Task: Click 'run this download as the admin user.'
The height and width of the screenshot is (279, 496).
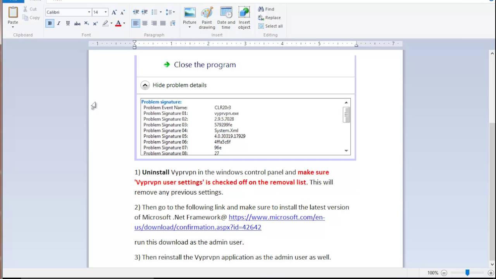Action: [189, 242]
